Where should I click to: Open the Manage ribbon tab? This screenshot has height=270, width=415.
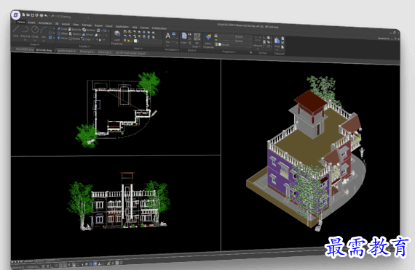tap(87, 25)
